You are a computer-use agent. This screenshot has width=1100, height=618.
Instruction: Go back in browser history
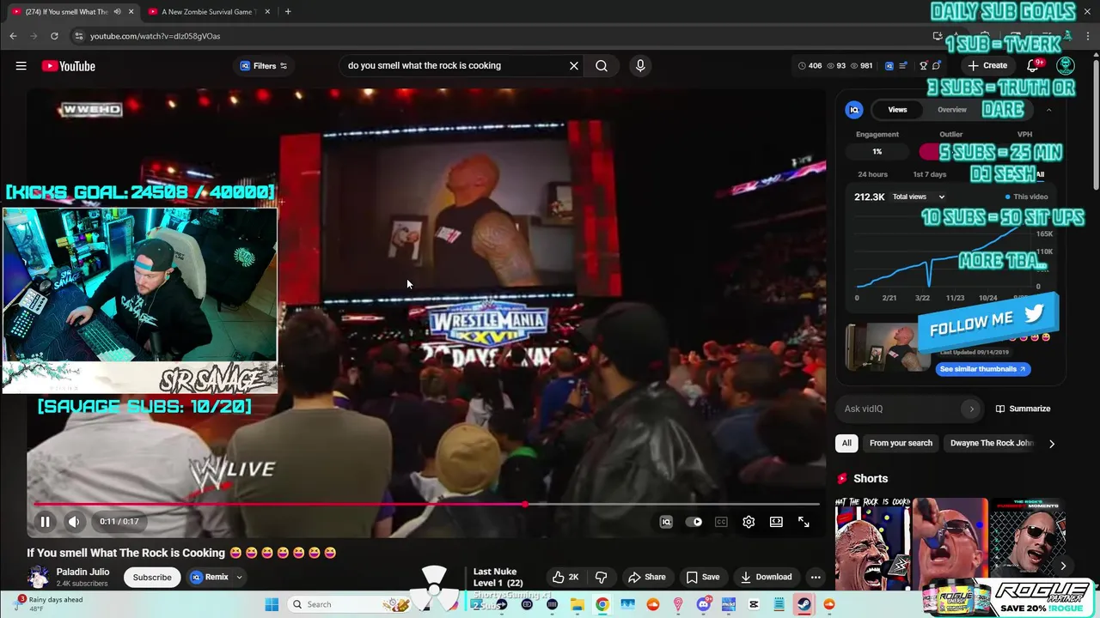(13, 36)
